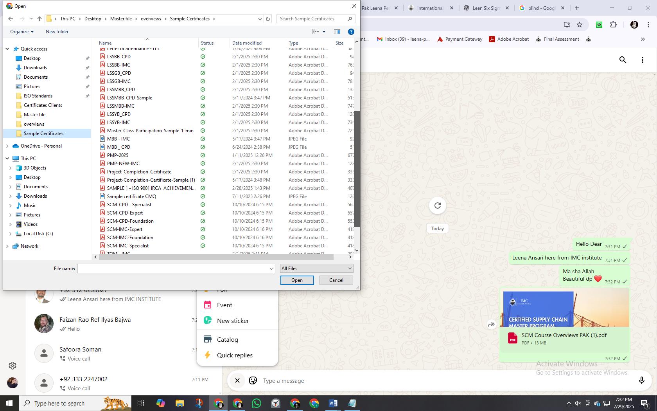This screenshot has height=411, width=657.
Task: Click the New folder button
Action: (x=57, y=32)
